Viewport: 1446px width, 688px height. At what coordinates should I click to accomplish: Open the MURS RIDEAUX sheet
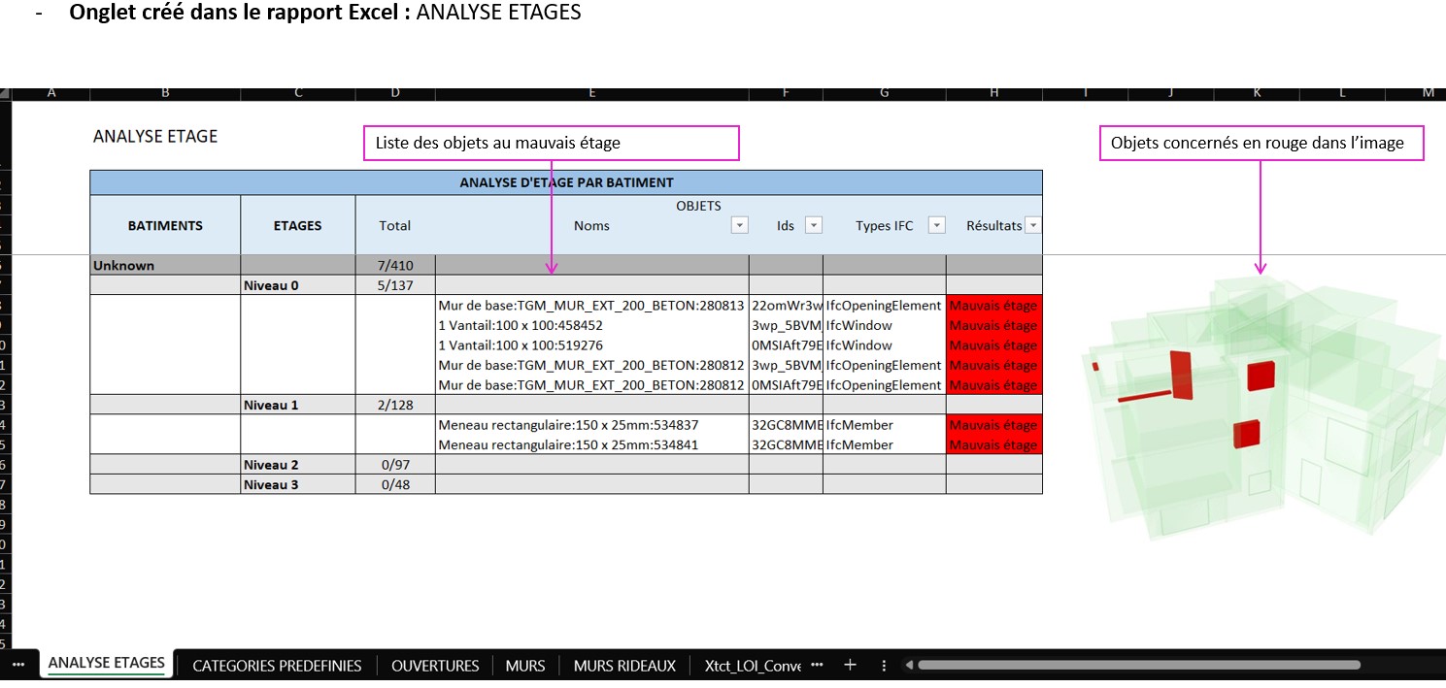pos(622,665)
